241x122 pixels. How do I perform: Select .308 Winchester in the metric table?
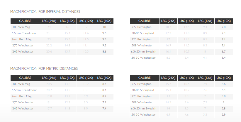142,102
